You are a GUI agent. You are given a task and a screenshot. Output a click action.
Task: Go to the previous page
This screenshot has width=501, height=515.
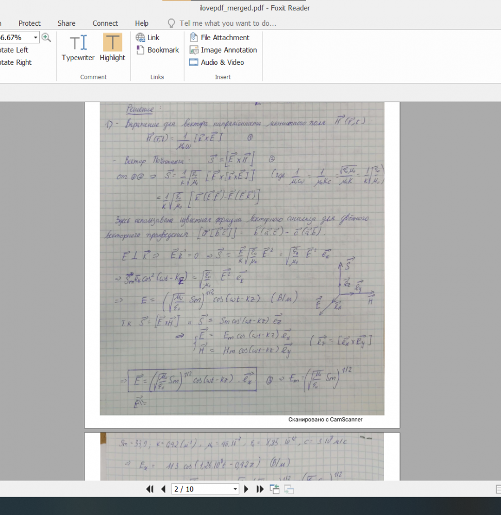pyautogui.click(x=163, y=489)
